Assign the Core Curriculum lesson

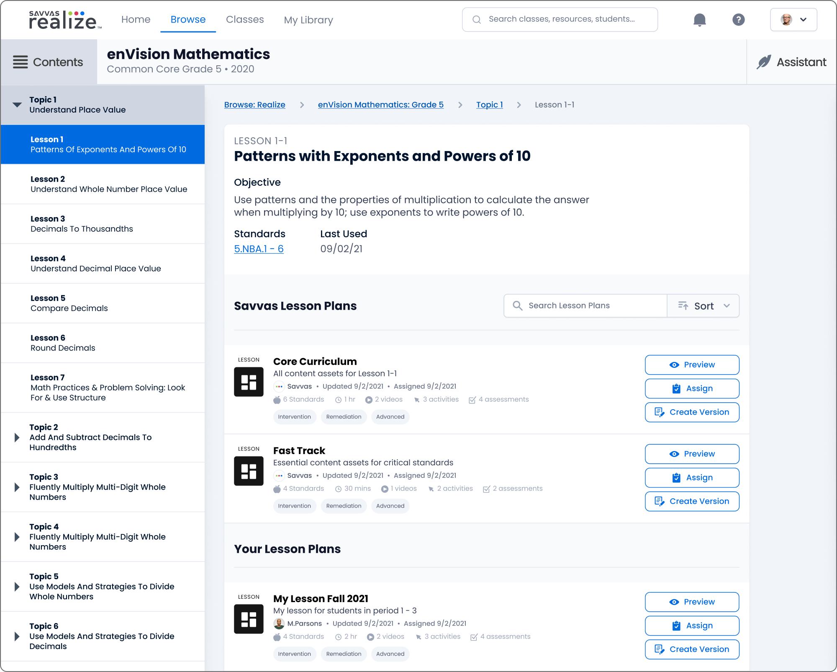(x=692, y=389)
